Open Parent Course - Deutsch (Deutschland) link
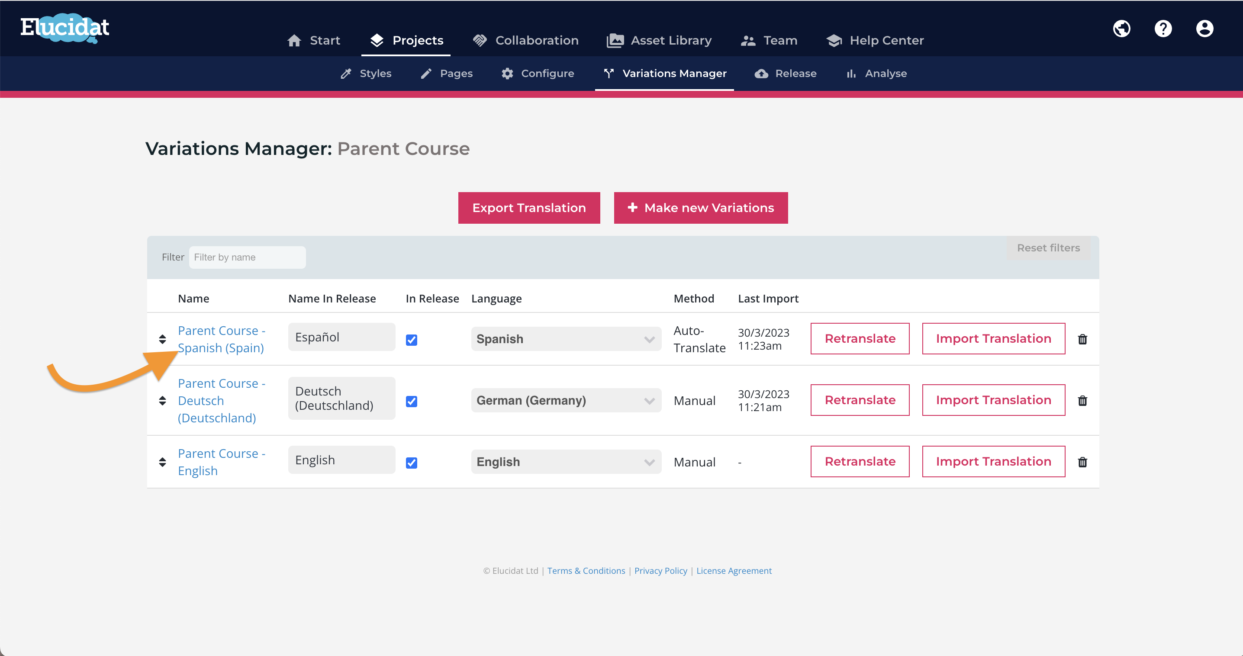1243x656 pixels. 222,400
